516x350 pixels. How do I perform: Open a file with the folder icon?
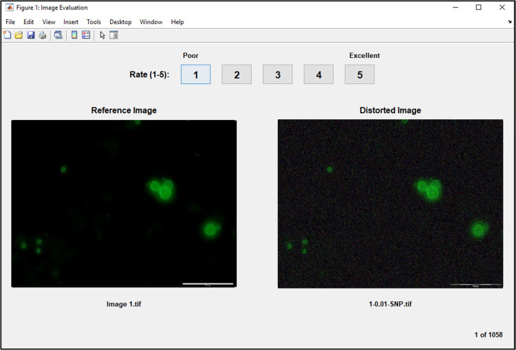point(19,35)
